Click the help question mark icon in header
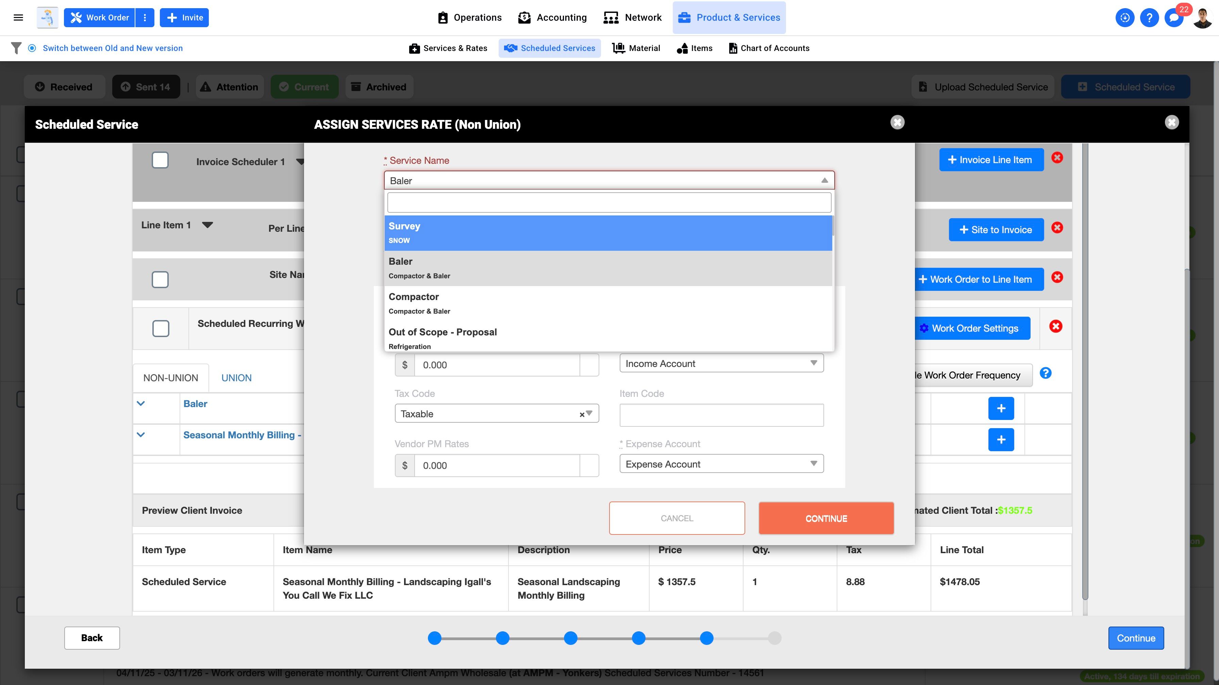Screen dimensions: 1219x685 coord(1149,17)
